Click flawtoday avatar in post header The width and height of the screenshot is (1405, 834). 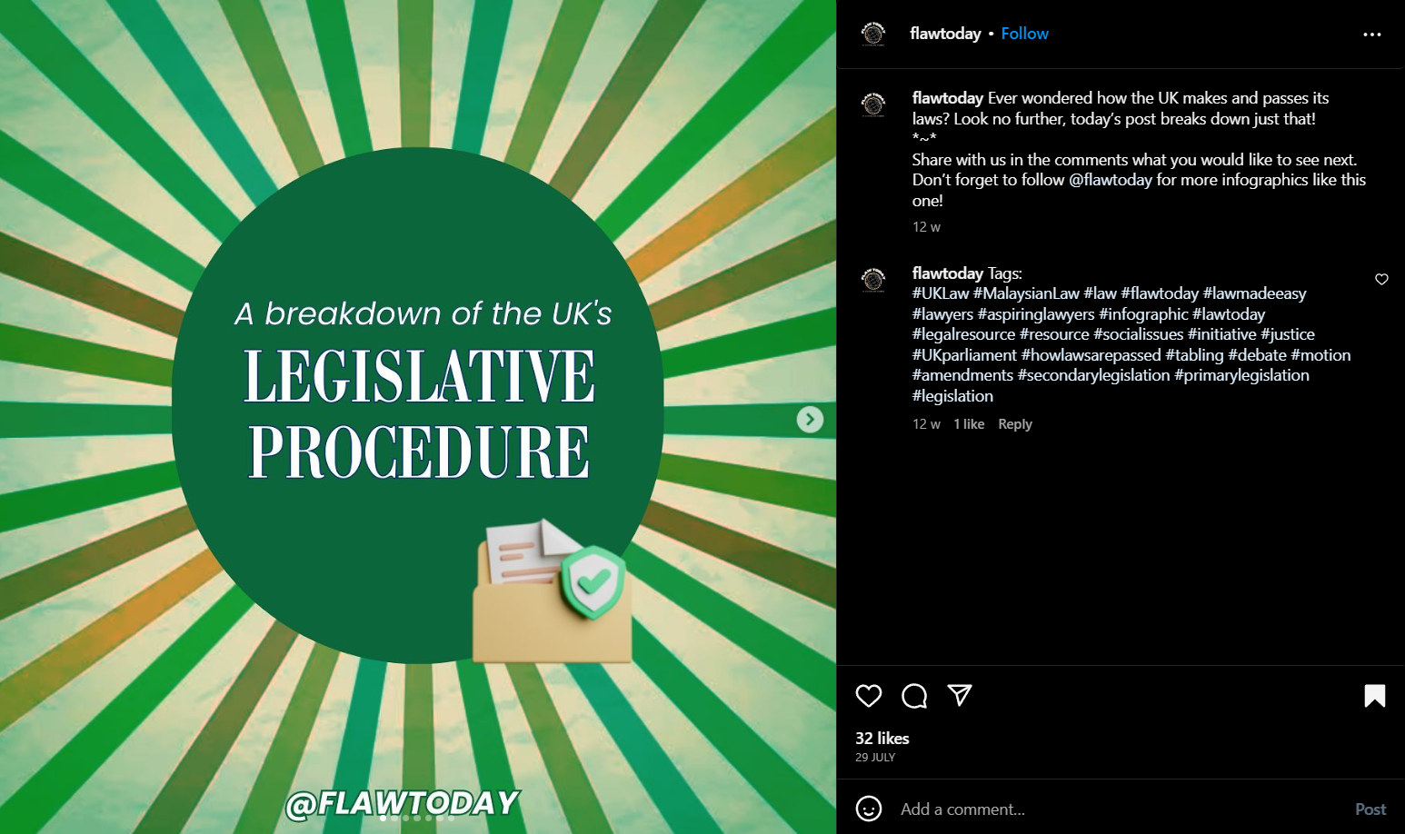(x=873, y=34)
